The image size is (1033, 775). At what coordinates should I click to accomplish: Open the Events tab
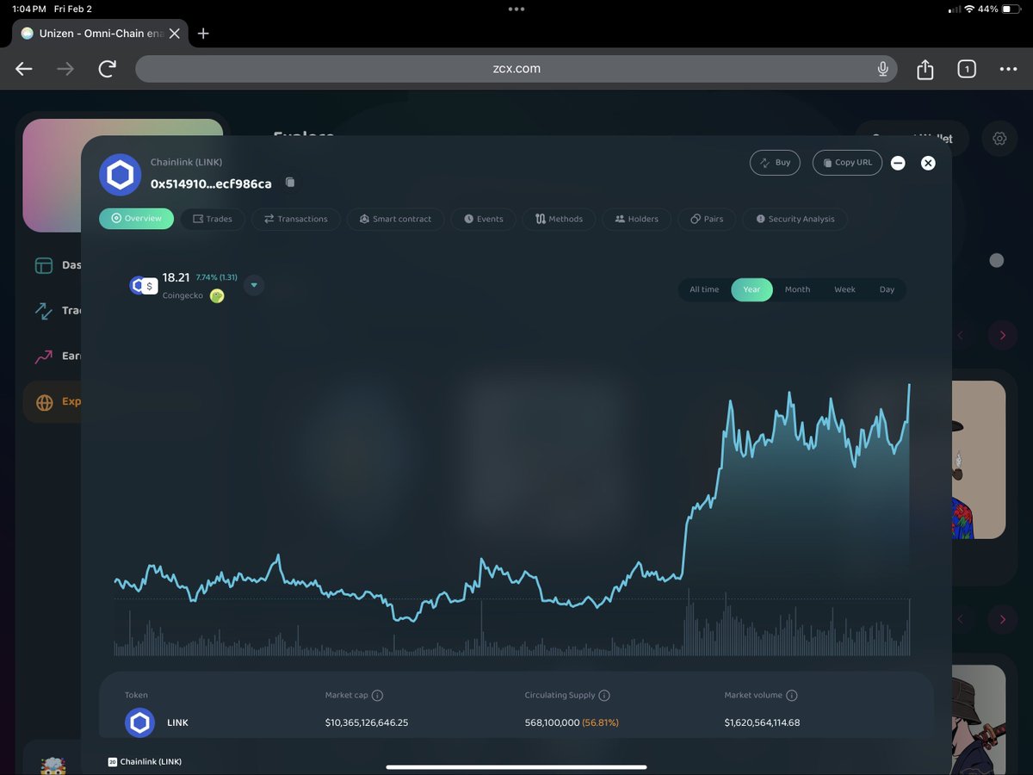tap(483, 219)
